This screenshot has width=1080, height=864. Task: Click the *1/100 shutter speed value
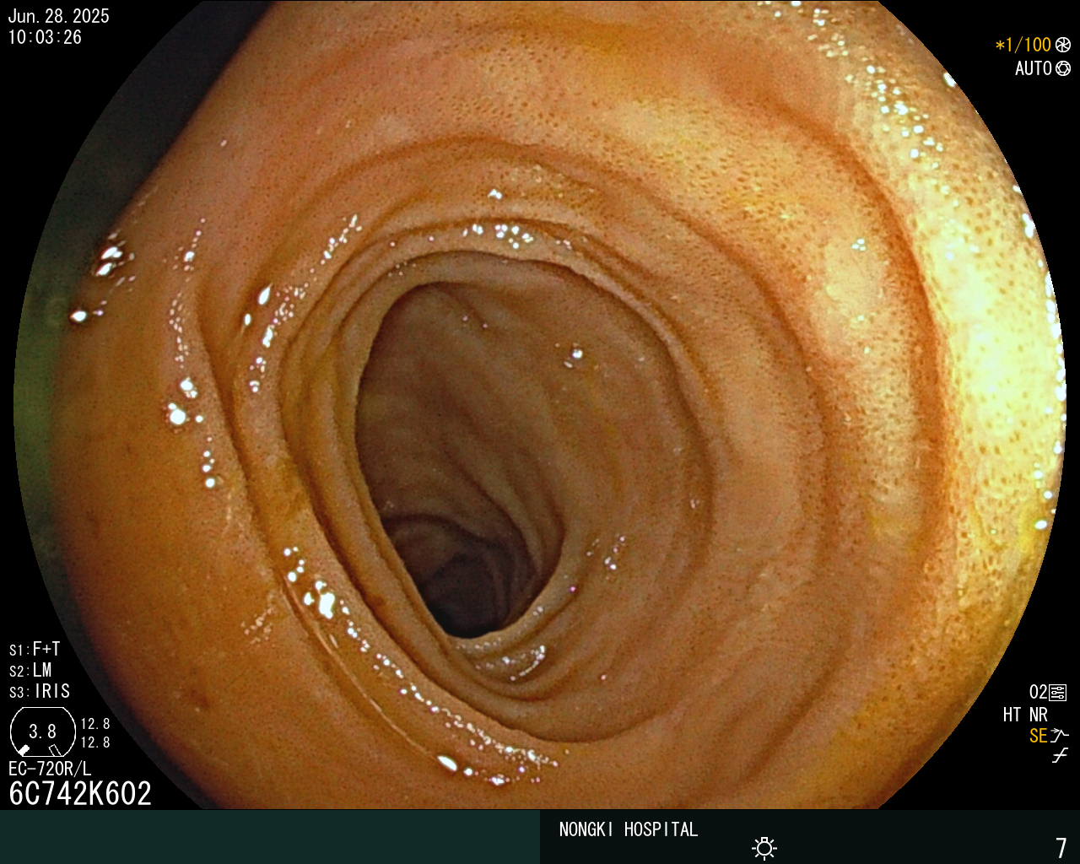pos(1023,46)
